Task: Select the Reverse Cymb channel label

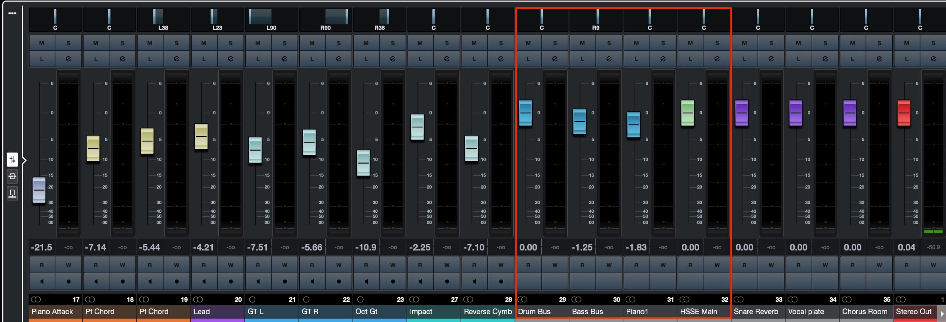Action: (487, 312)
